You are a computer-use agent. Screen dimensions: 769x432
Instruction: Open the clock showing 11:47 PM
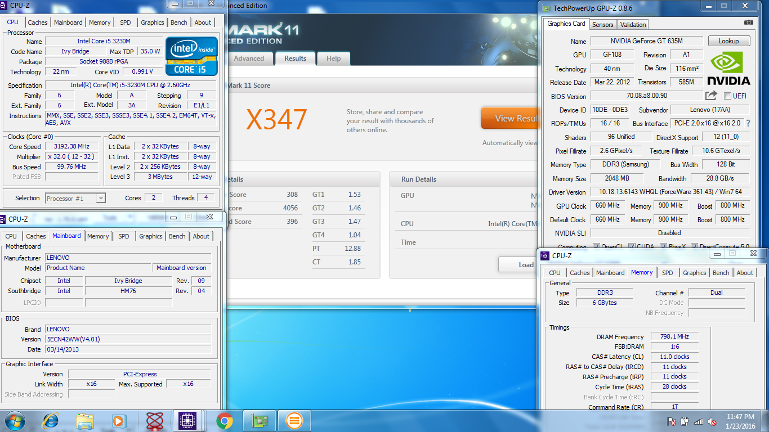point(740,421)
